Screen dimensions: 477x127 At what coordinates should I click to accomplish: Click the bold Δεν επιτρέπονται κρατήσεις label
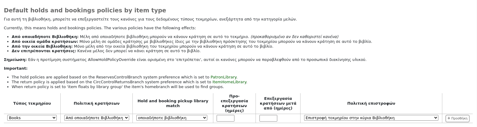(44, 51)
